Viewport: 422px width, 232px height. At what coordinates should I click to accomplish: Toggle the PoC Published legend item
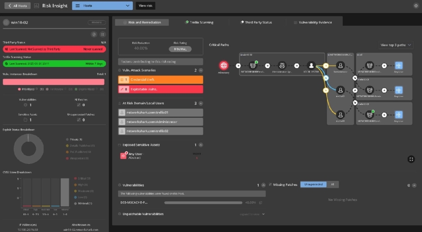(78, 152)
